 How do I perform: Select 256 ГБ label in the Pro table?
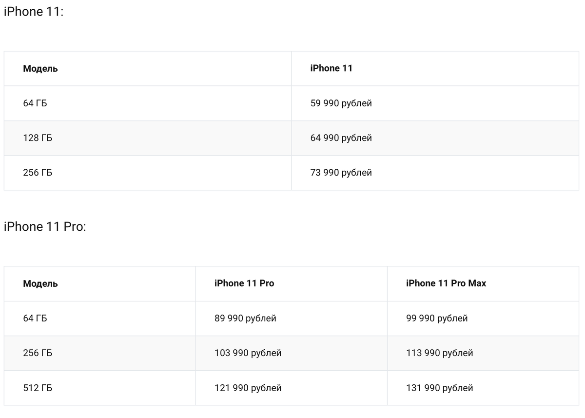(38, 353)
